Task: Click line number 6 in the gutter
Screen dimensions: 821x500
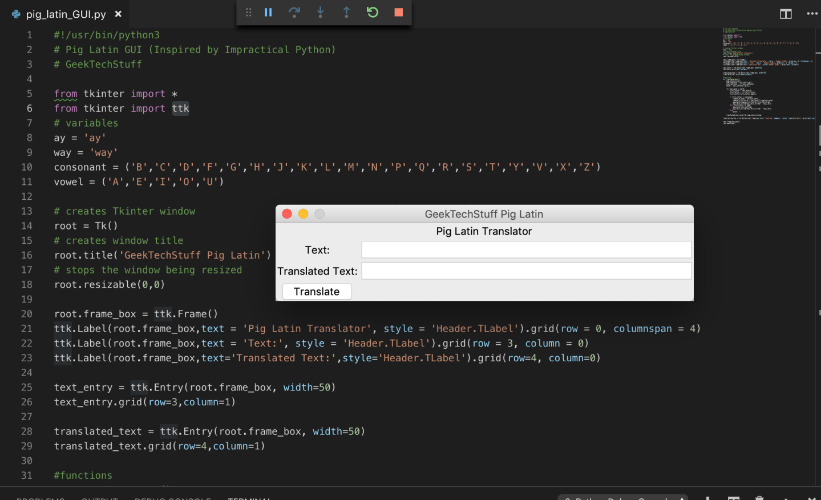Action: tap(30, 108)
